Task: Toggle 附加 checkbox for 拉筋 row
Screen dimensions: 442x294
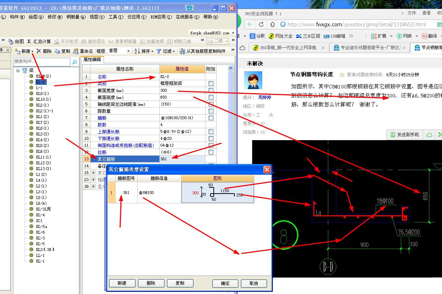Action: tap(211, 152)
